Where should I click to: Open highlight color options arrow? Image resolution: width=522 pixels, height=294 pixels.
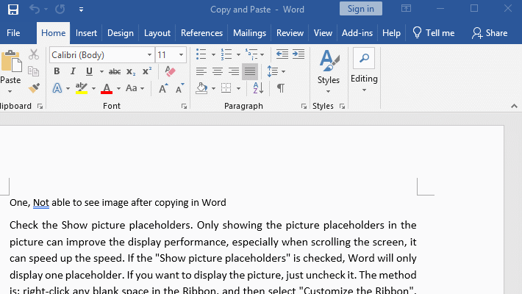tap(93, 88)
